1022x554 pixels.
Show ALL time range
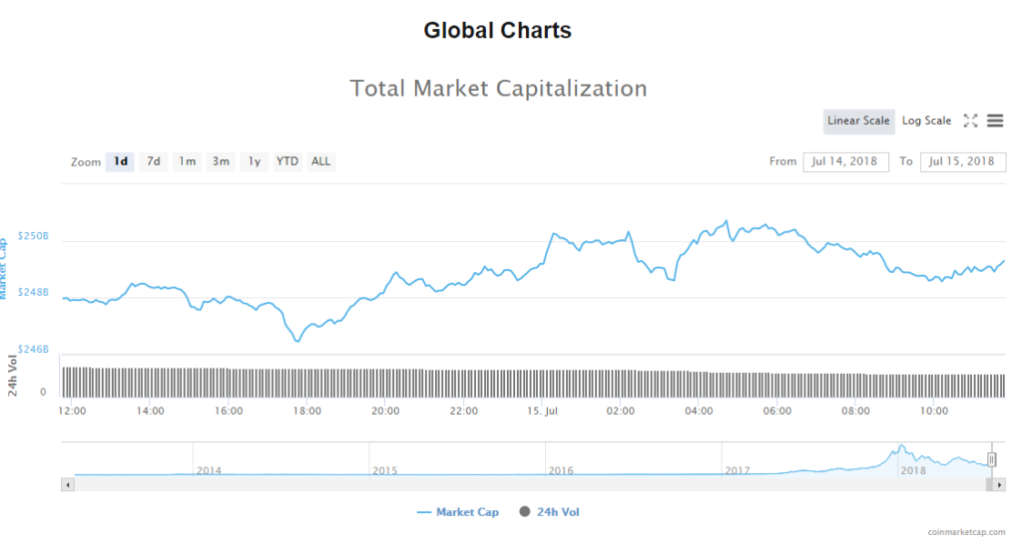321,161
